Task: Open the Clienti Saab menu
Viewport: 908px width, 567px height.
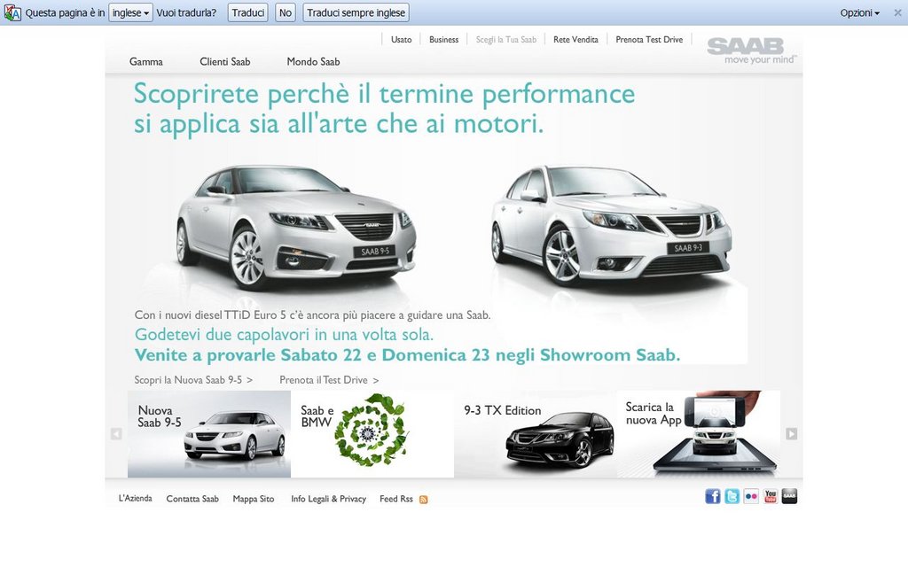Action: tap(224, 61)
